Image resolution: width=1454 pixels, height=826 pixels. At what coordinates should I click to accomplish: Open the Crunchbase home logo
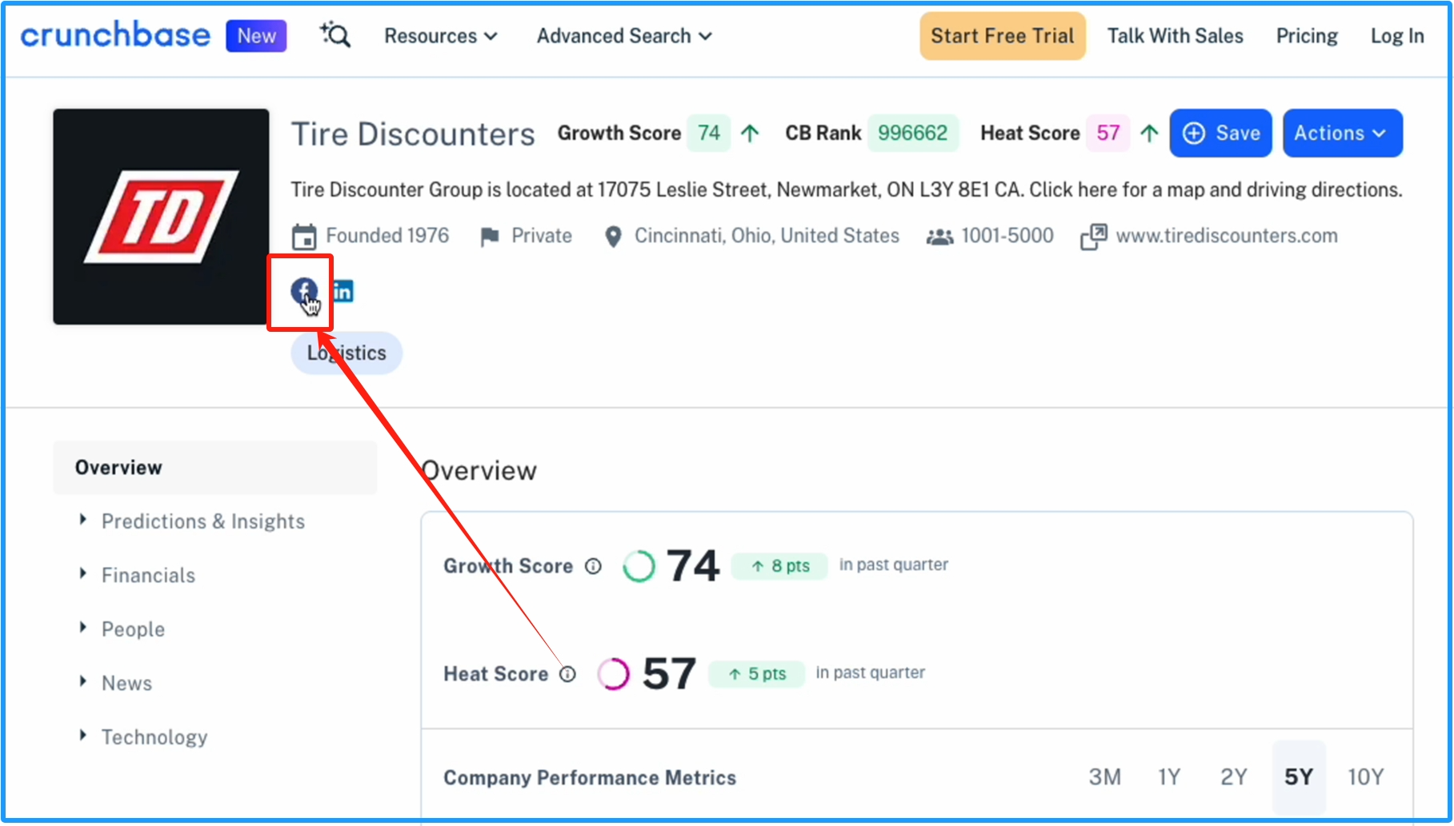[115, 35]
